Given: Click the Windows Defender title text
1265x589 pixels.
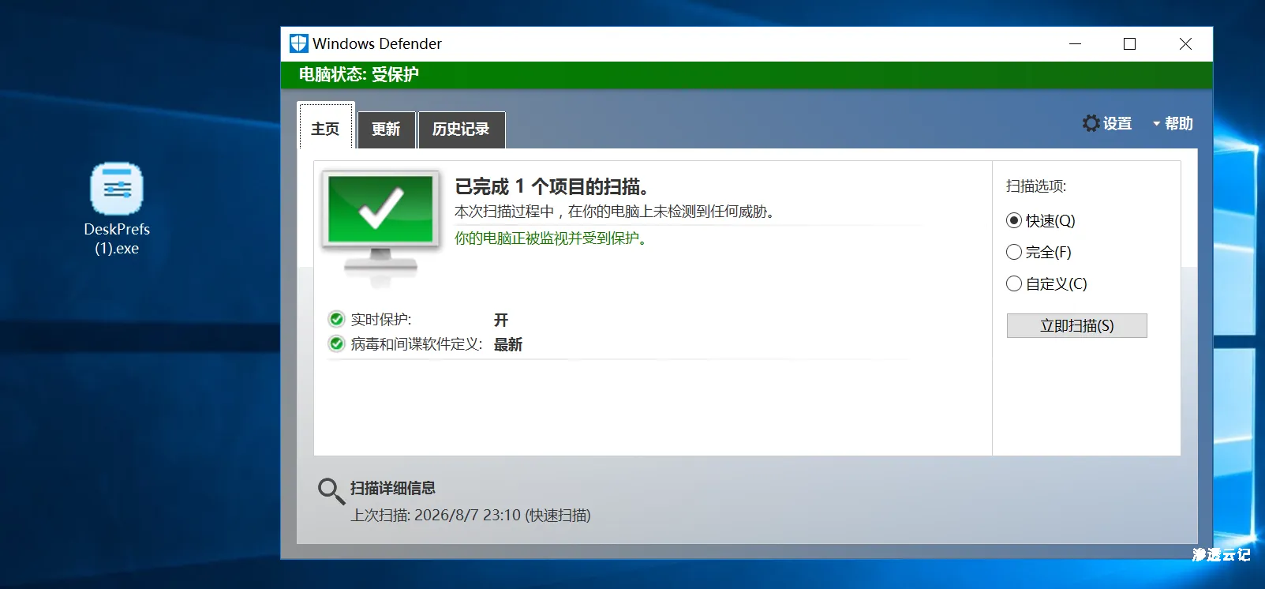Looking at the screenshot, I should pyautogui.click(x=377, y=43).
